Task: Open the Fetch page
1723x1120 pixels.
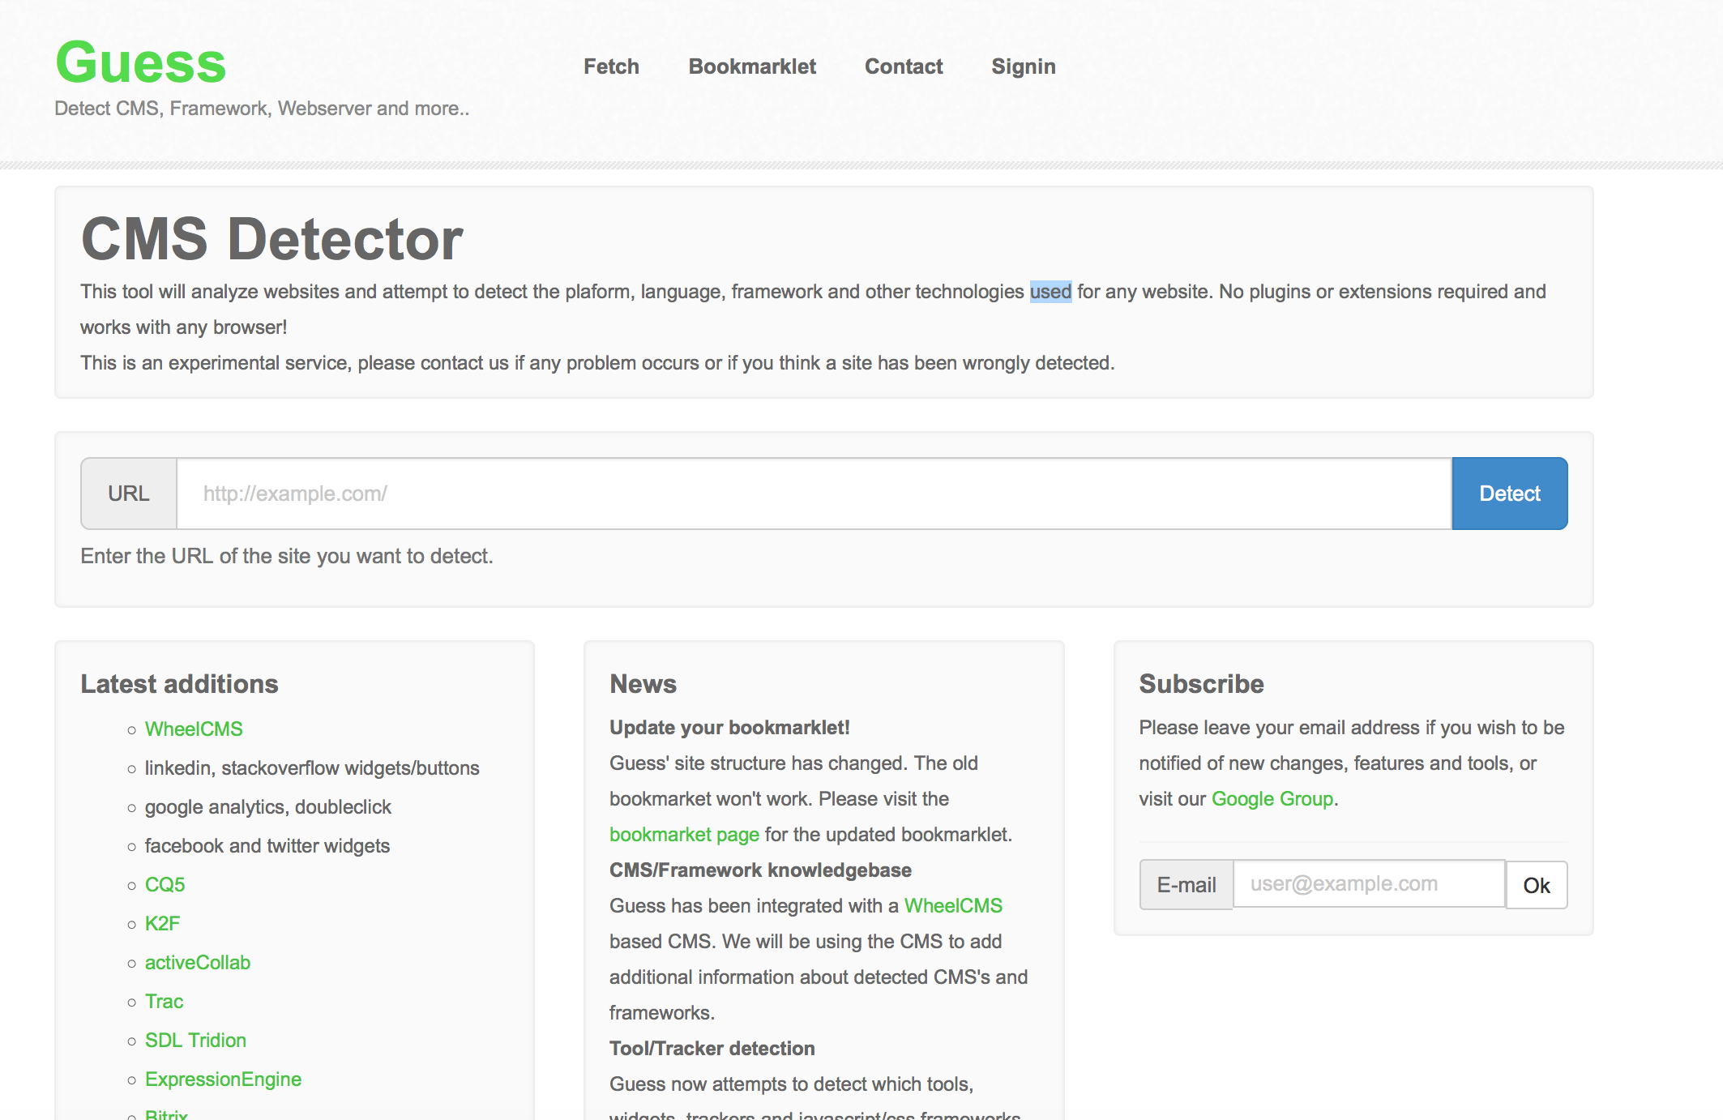Action: click(611, 66)
